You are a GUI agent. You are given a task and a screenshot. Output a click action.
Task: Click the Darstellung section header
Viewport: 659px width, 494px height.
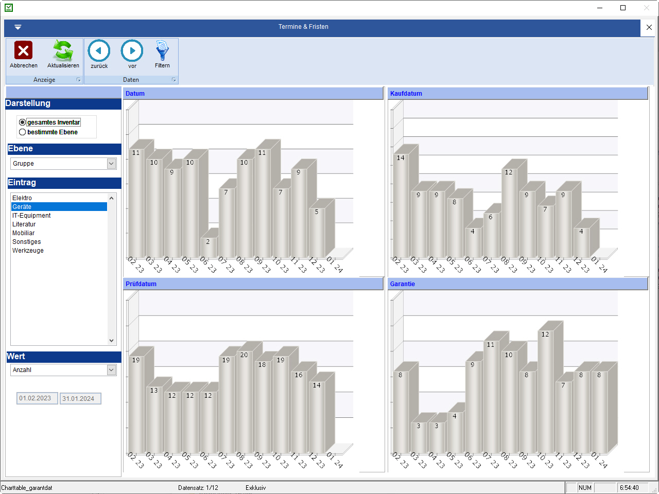coord(63,103)
